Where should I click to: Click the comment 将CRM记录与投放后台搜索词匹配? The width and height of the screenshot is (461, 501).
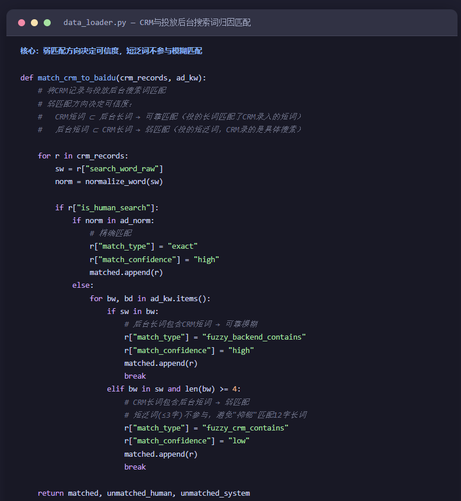[x=102, y=91]
